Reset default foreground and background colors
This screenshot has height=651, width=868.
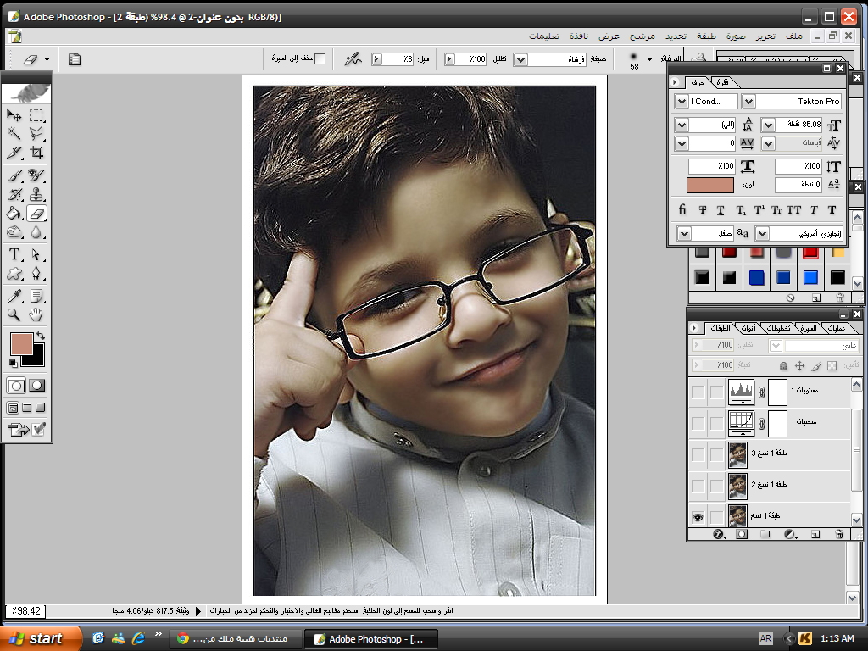13,363
